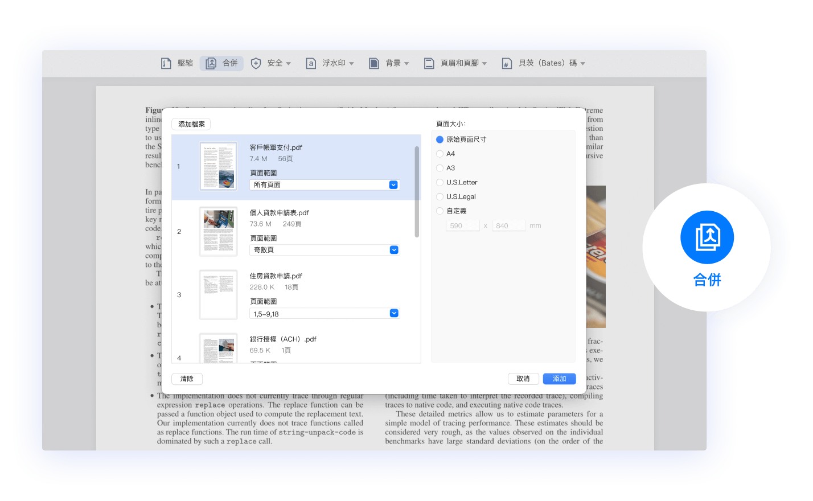Click the large blue Merge (合併) circle icon

[707, 237]
